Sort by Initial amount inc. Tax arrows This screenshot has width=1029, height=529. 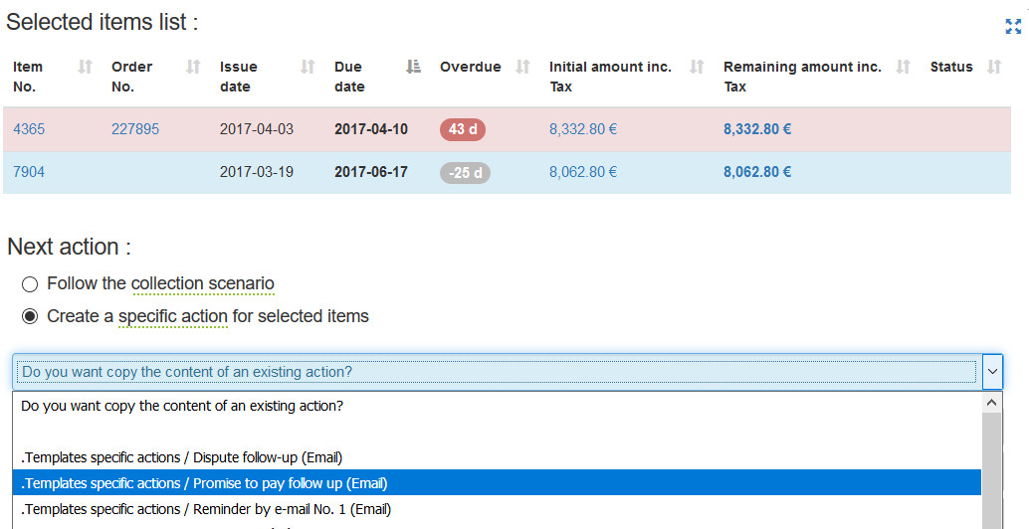point(697,68)
